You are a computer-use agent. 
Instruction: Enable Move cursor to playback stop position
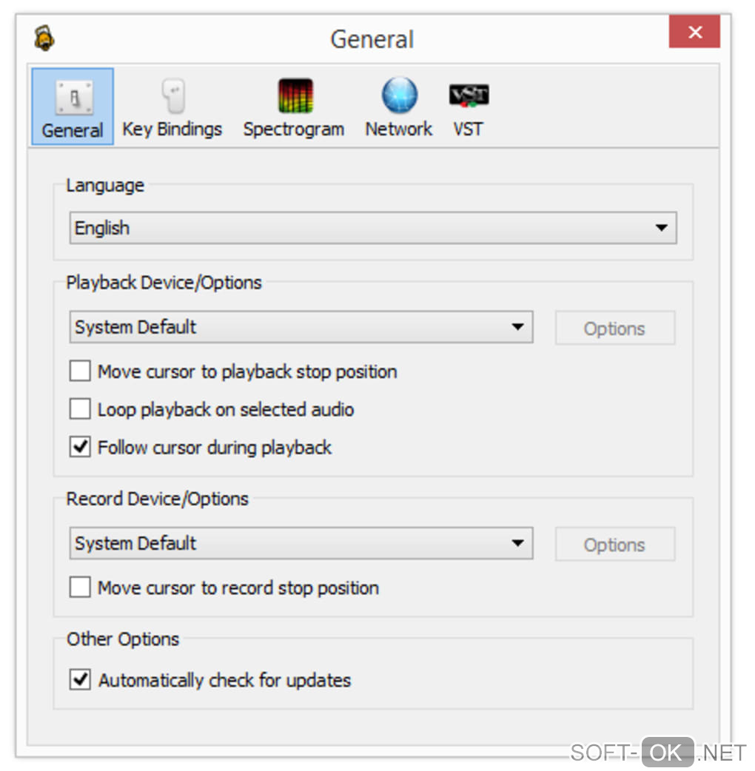coord(80,371)
